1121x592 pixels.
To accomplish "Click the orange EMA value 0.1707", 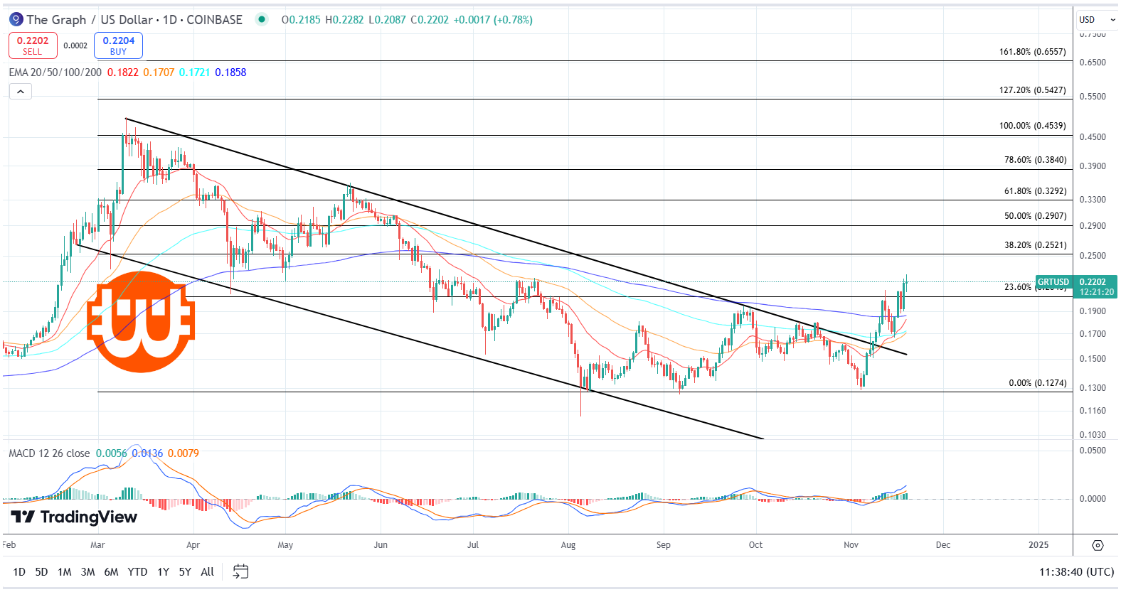I will pyautogui.click(x=159, y=72).
